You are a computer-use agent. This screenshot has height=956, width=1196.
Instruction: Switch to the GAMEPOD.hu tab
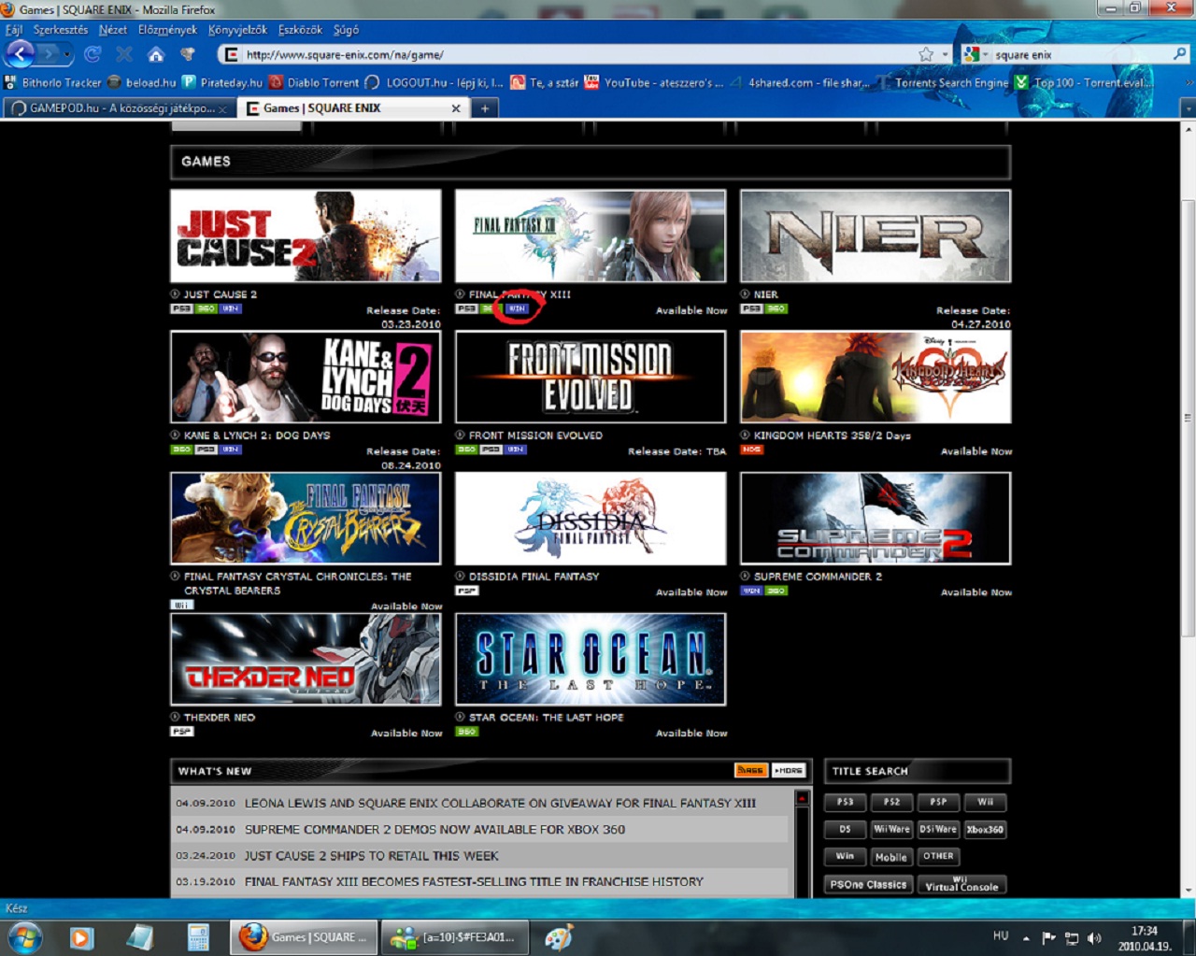pyautogui.click(x=120, y=108)
